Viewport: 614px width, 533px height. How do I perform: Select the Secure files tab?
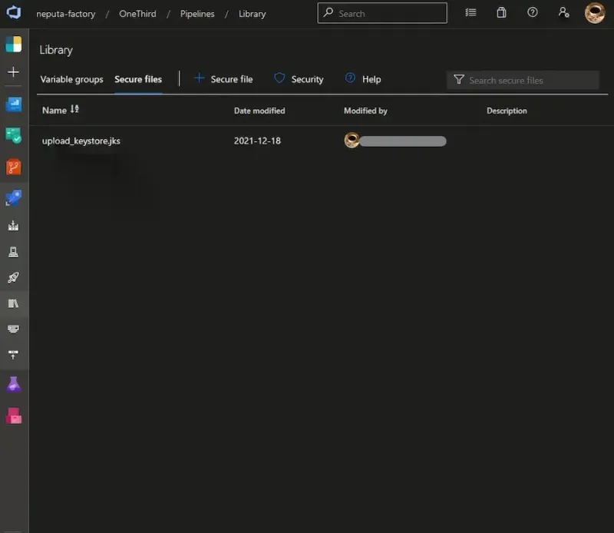tap(138, 79)
